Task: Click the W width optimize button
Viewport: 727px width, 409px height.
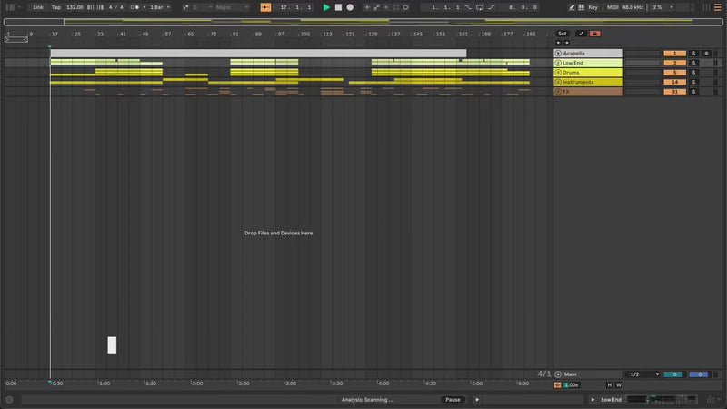Action: 619,384
